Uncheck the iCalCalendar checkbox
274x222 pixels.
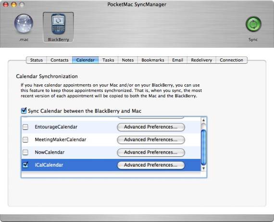pos(25,165)
